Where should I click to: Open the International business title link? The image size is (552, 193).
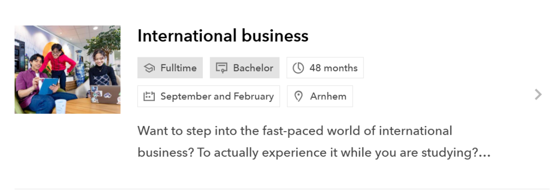tap(223, 36)
